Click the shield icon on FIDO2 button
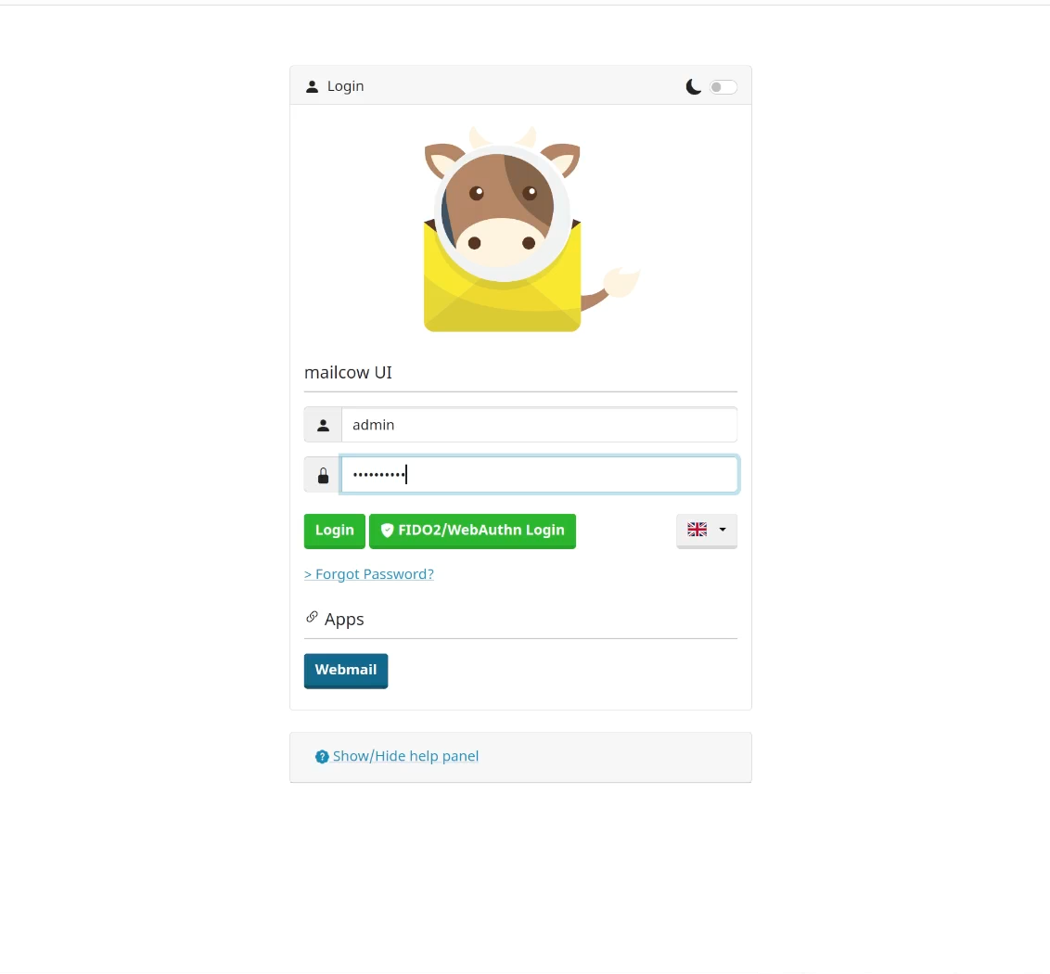1050x974 pixels. (387, 531)
